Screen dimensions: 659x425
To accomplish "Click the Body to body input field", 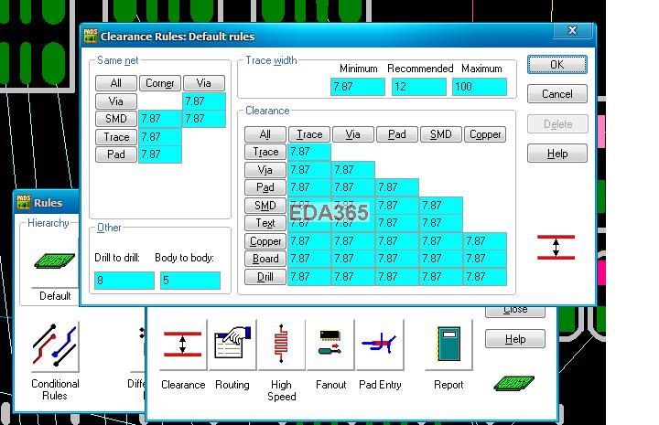I will pyautogui.click(x=190, y=281).
